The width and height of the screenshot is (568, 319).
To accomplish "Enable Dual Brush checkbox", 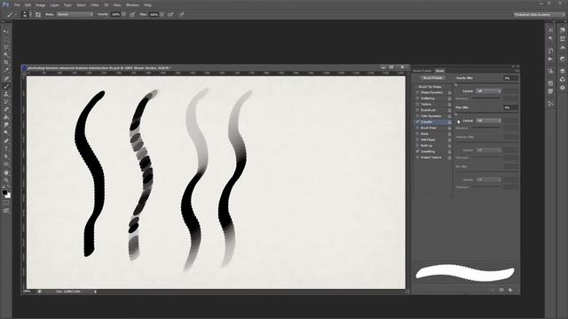I will point(417,110).
